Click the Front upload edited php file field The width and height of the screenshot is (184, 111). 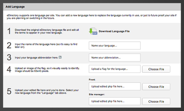[114, 86]
